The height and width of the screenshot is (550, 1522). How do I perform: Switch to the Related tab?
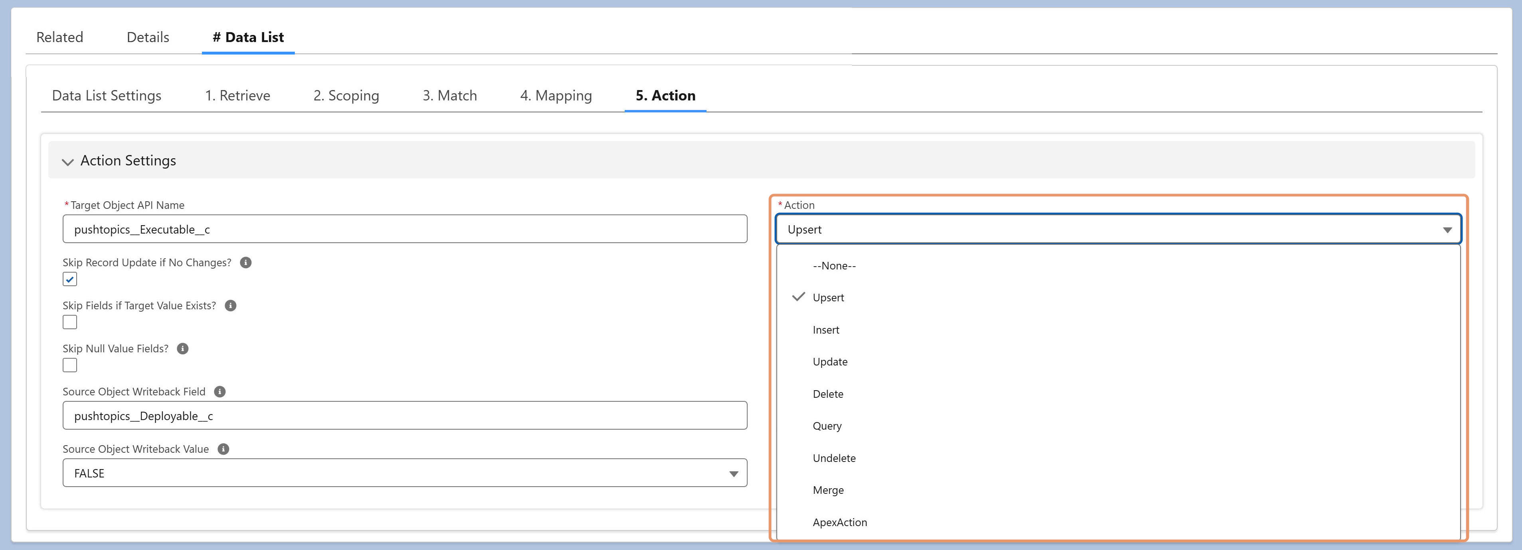60,37
